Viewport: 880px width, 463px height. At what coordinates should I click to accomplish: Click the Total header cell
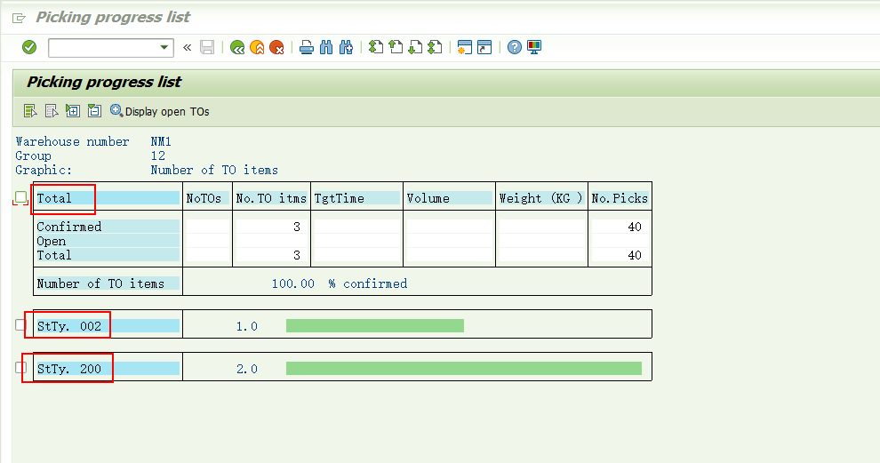(x=108, y=198)
